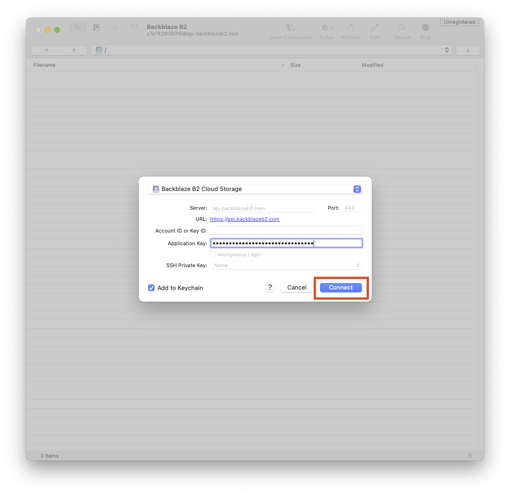Open help with the question mark button
Viewport: 510px width, 495px height.
point(269,288)
